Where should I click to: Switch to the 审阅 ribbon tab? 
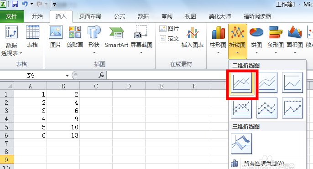[167, 16]
